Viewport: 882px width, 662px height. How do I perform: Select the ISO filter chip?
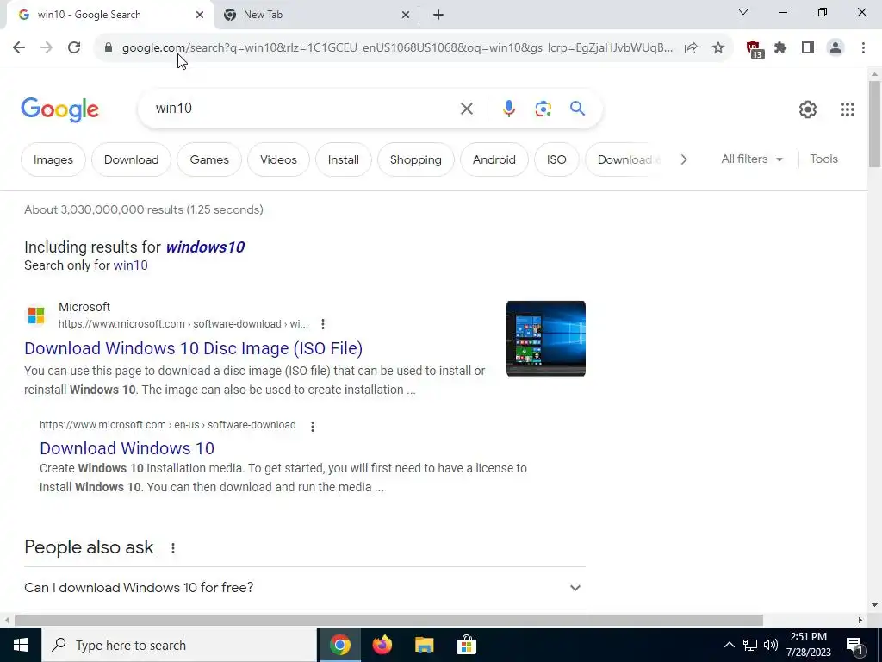click(556, 159)
